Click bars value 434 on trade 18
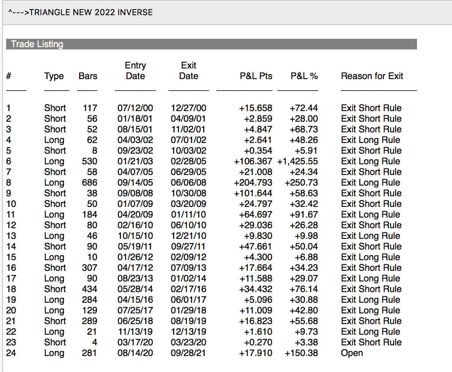Viewport: 452px width, 372px height. [90, 289]
